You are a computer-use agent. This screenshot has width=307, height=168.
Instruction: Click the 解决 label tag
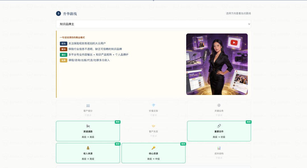coord(63,49)
